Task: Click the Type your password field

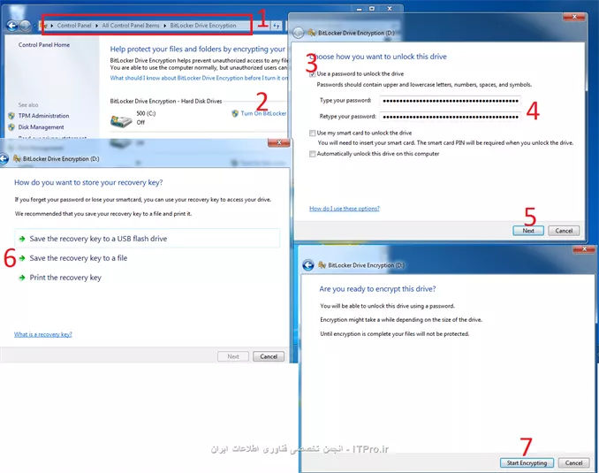Action: tap(450, 101)
